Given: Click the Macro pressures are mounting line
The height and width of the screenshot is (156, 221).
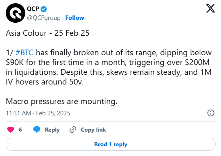Looking at the screenshot, I should click(61, 101).
